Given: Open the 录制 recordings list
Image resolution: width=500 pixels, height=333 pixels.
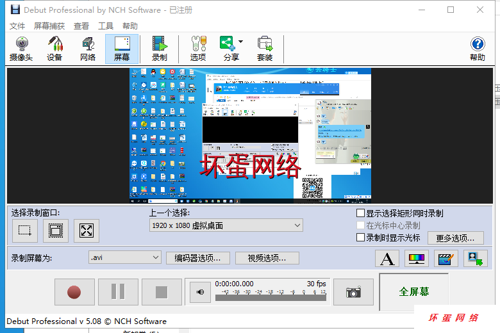Looking at the screenshot, I should (160, 49).
